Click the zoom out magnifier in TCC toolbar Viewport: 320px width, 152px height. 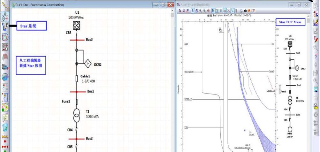(x=204, y=11)
